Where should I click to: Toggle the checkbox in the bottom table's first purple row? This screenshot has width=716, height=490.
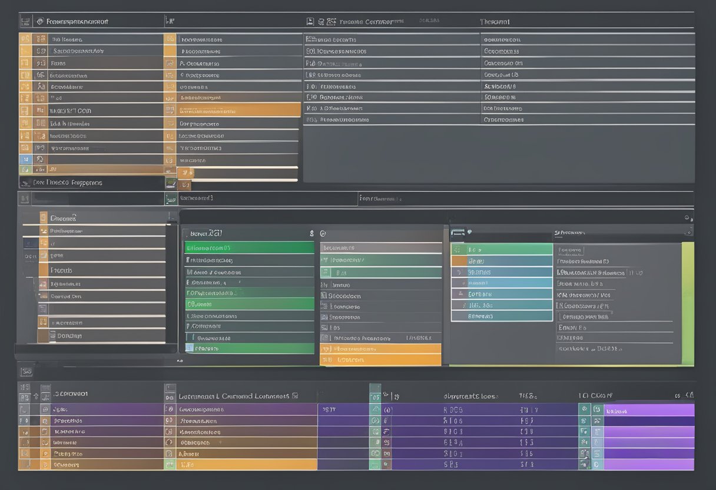pyautogui.click(x=25, y=409)
